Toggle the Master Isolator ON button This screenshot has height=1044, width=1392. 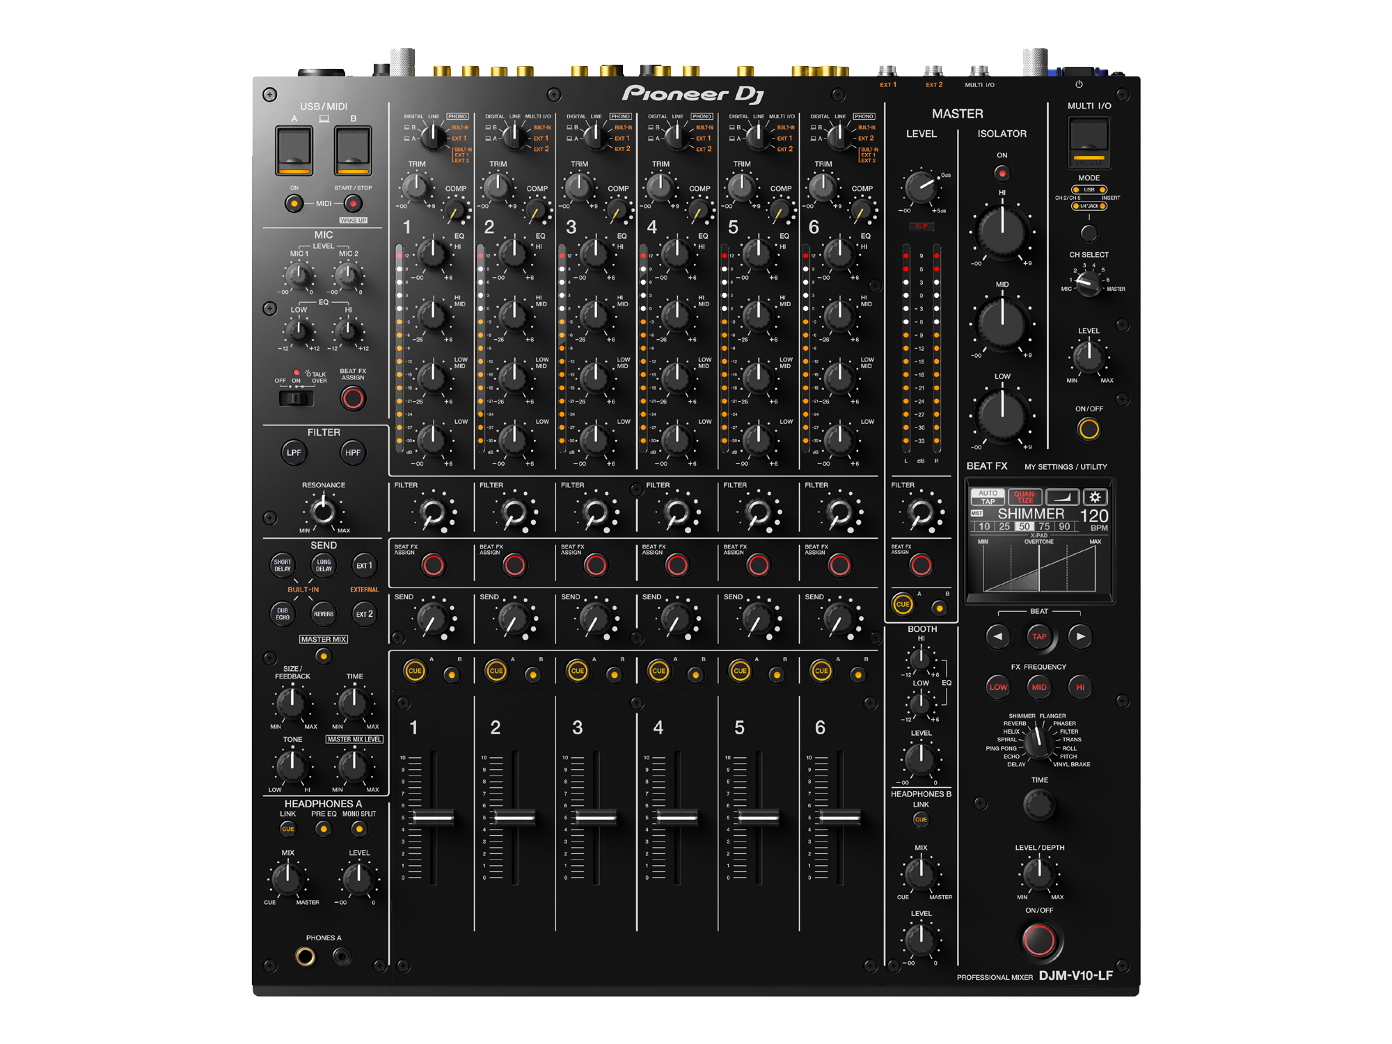click(1002, 173)
